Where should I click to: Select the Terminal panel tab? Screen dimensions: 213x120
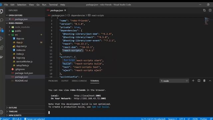[95, 81]
